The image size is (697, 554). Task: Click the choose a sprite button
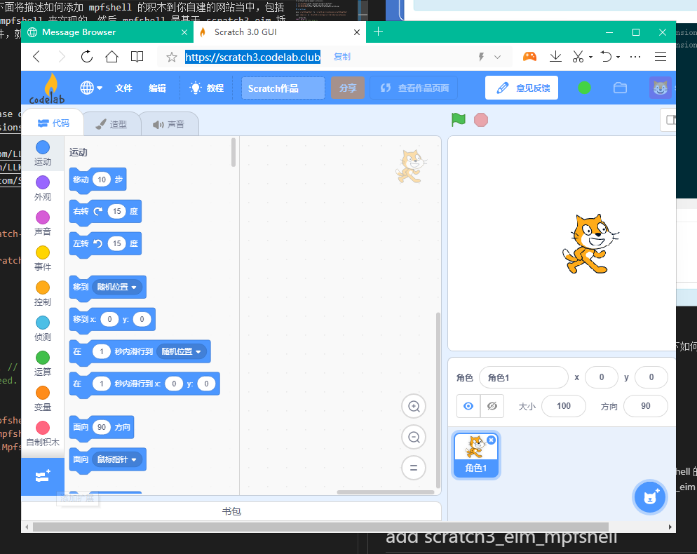650,497
